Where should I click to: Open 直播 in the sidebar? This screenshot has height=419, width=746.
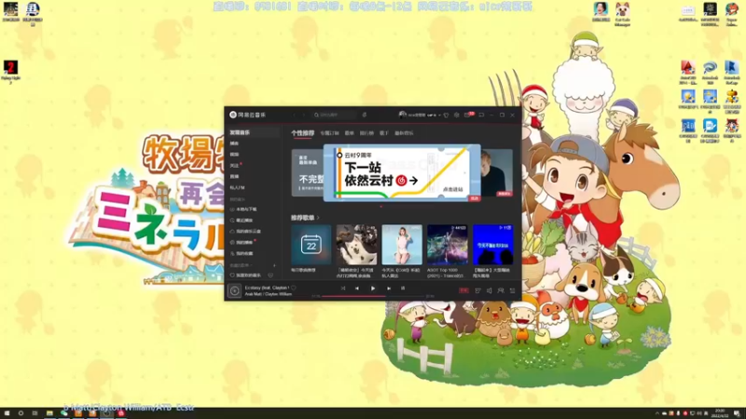coord(235,176)
